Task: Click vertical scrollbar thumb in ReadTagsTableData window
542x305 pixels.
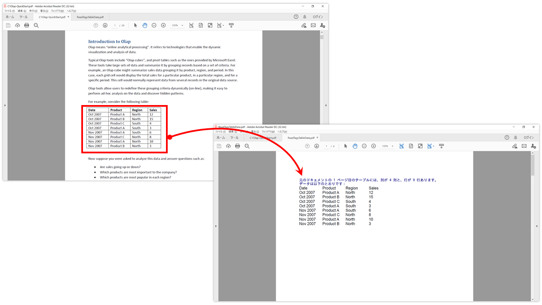Action: pos(532,165)
